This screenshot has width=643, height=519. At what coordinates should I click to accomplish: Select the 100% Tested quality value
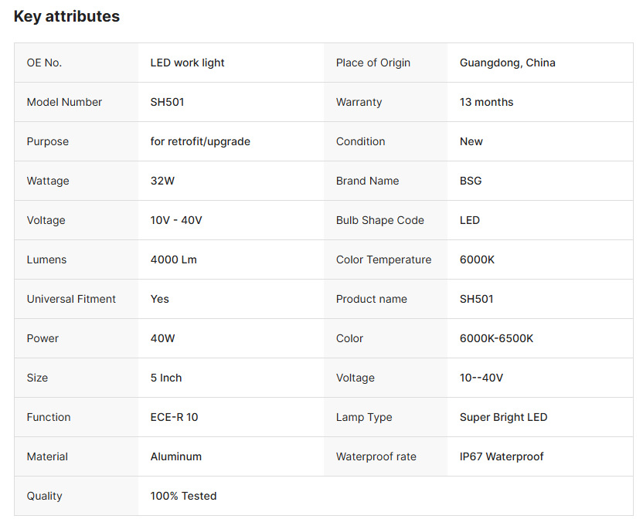183,496
